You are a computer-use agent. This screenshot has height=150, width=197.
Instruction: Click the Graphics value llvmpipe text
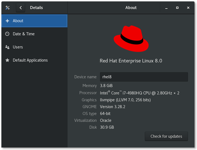125,100
